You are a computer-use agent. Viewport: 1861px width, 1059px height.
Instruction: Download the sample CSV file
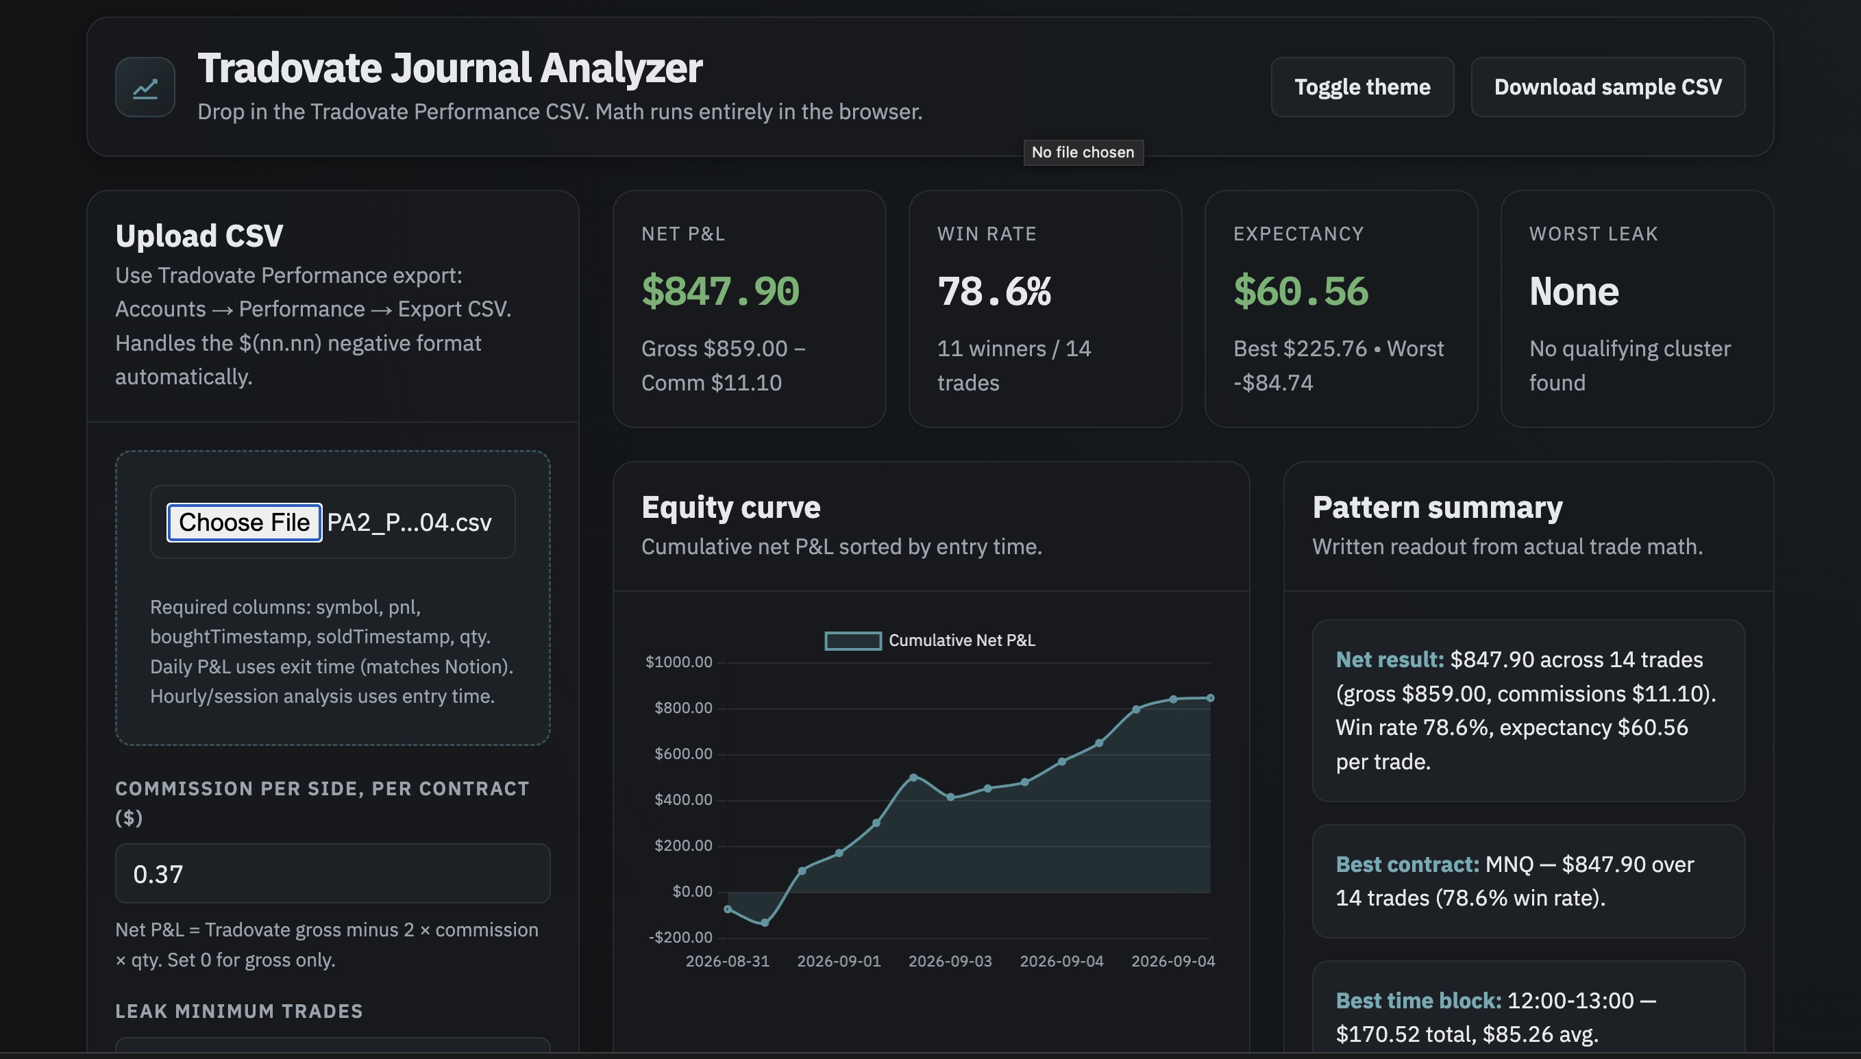coord(1607,87)
